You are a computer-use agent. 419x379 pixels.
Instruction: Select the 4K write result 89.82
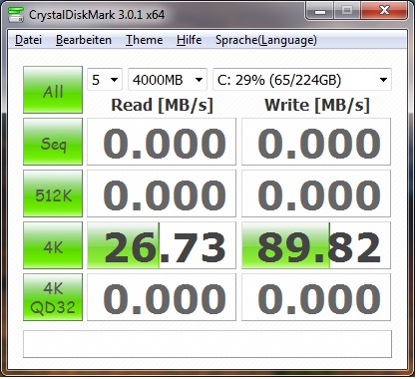point(316,245)
